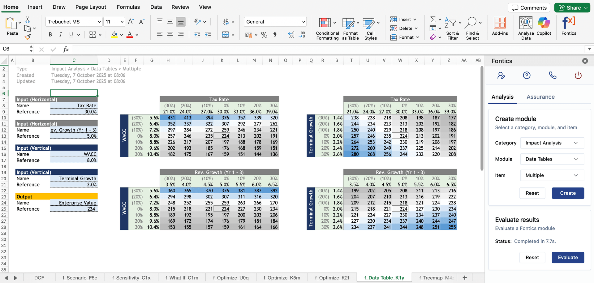The height and width of the screenshot is (283, 594).
Task: Open the Fontics account profile icon
Action: tap(501, 75)
